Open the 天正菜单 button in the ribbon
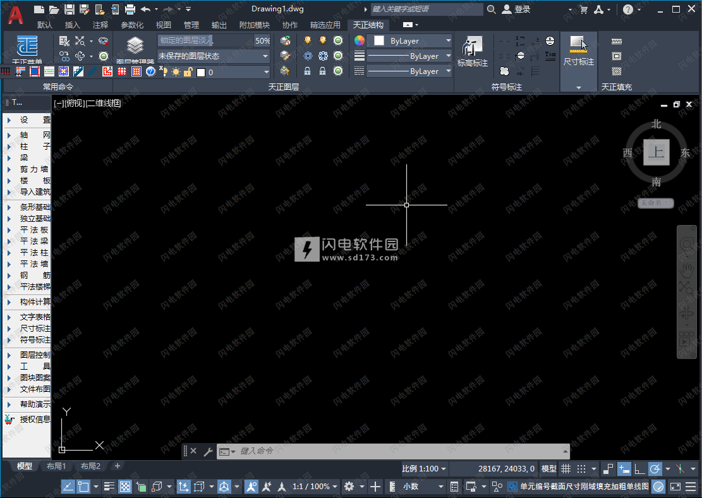Viewport: 702px width, 498px height. point(27,49)
